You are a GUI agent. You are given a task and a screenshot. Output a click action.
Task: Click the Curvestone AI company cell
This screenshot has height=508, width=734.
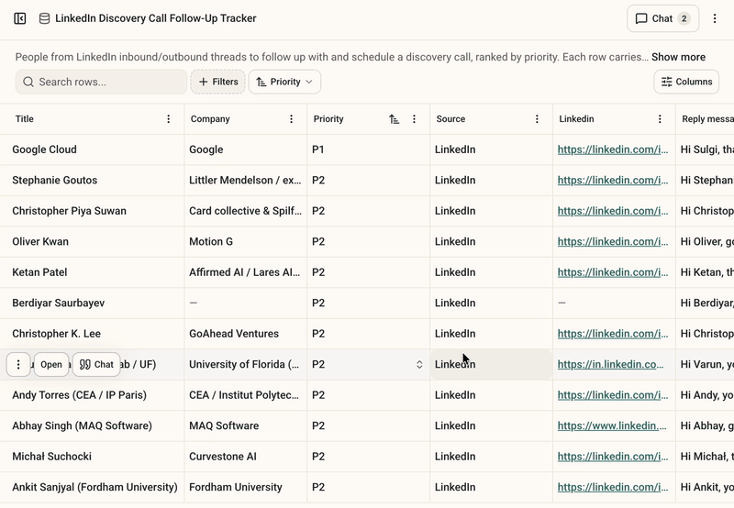(x=246, y=457)
